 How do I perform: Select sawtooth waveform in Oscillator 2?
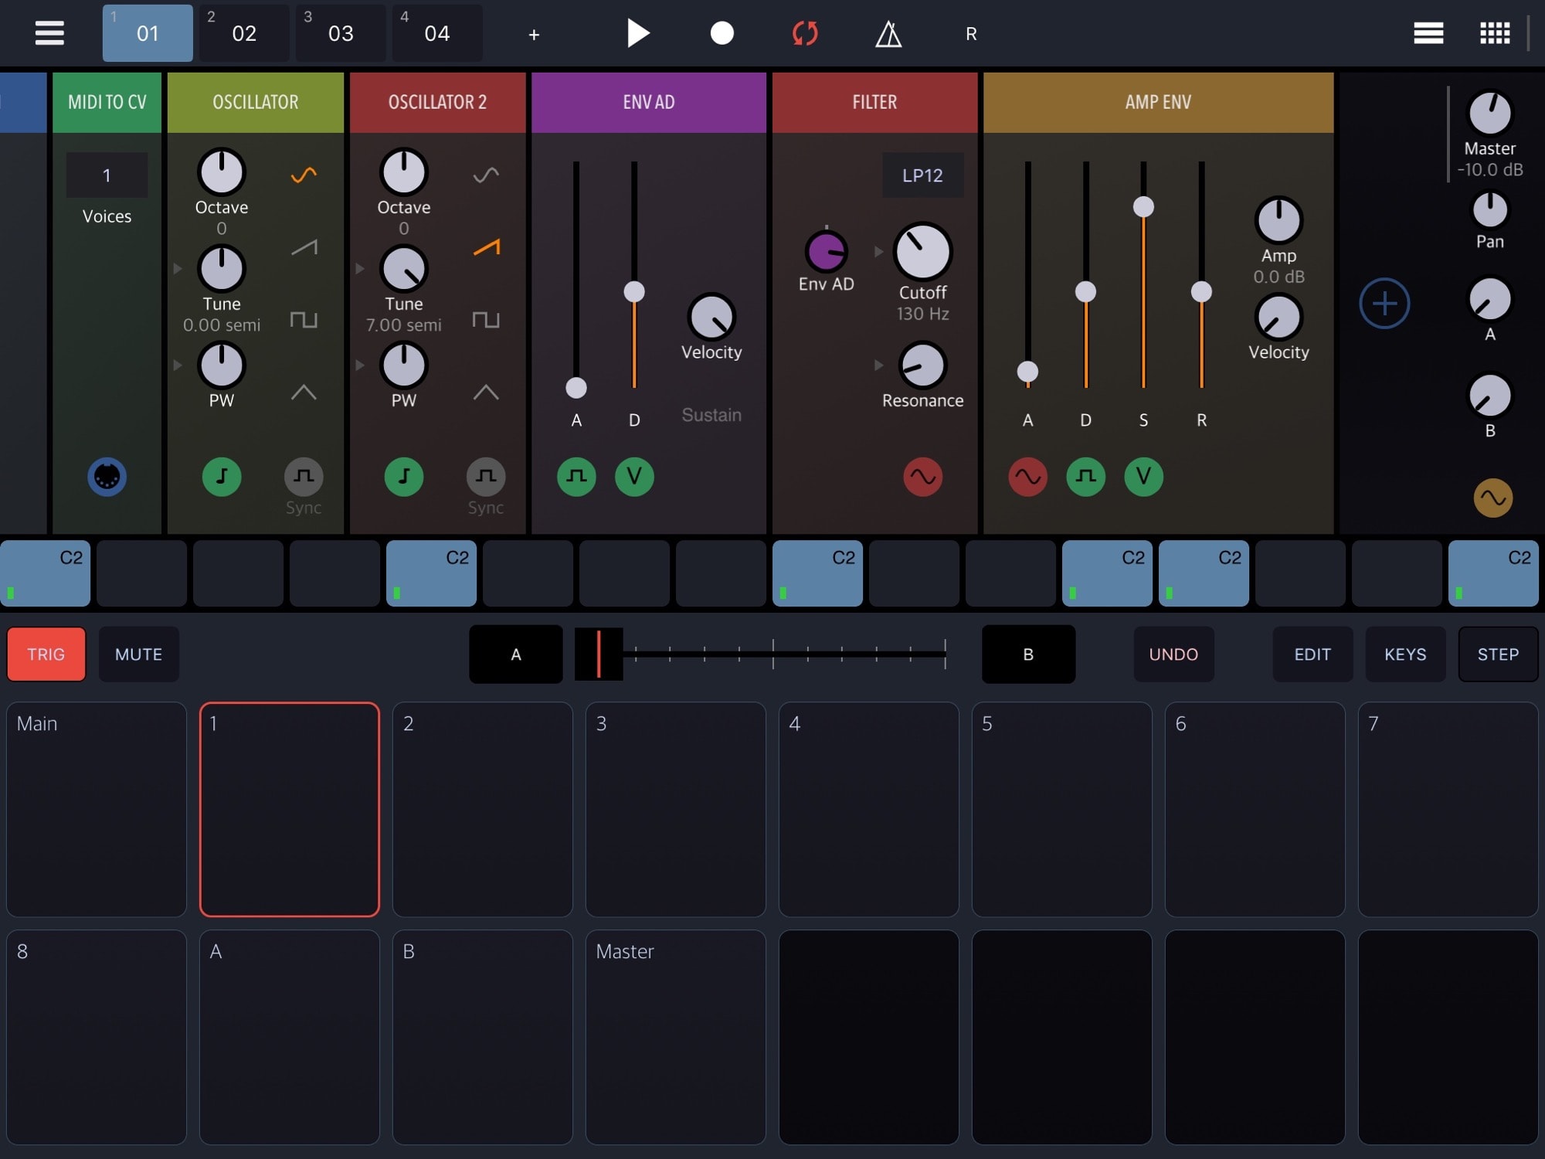[486, 247]
